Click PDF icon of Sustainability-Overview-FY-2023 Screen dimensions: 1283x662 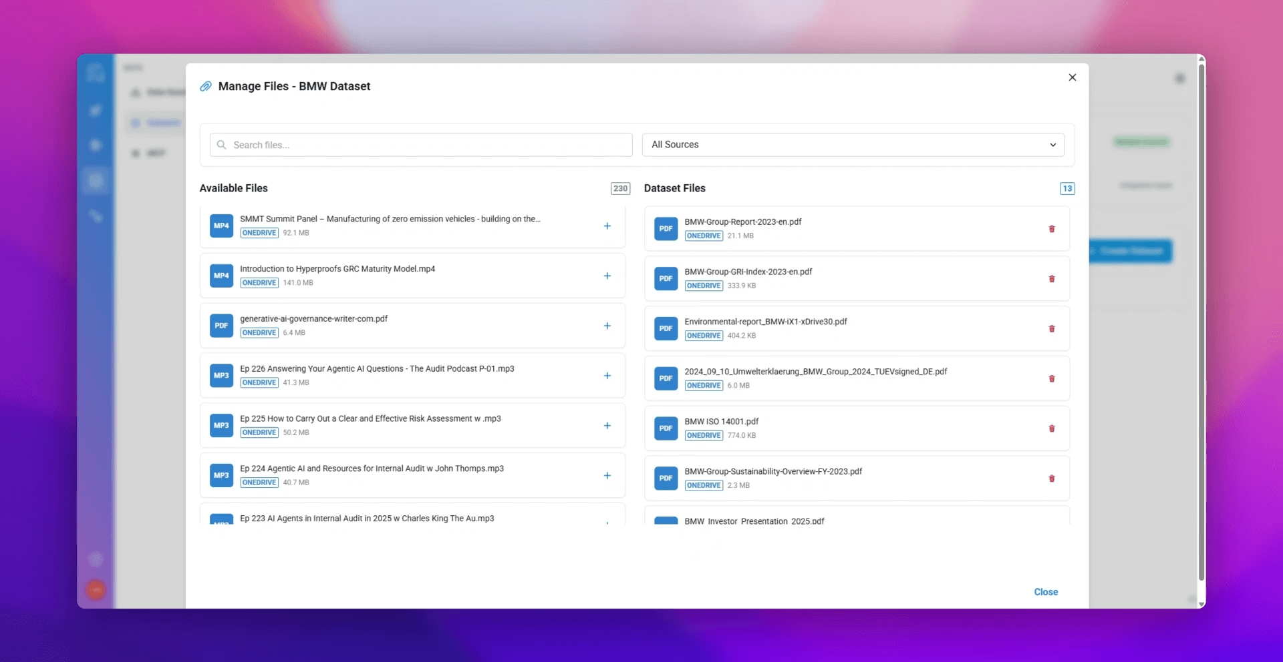tap(666, 478)
